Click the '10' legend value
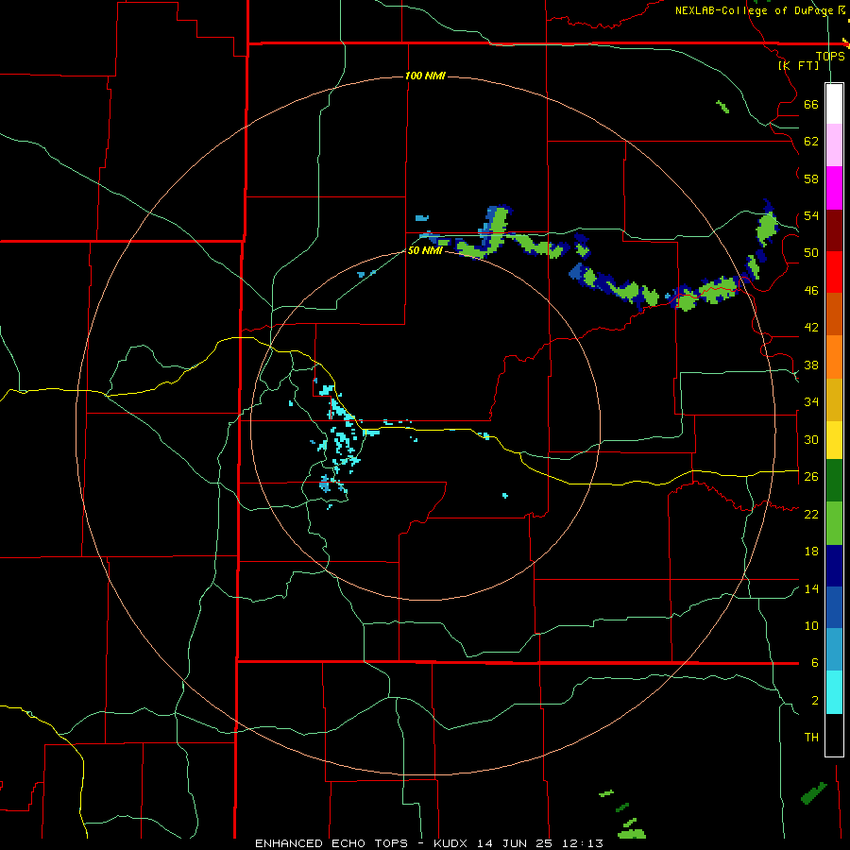 (811, 625)
